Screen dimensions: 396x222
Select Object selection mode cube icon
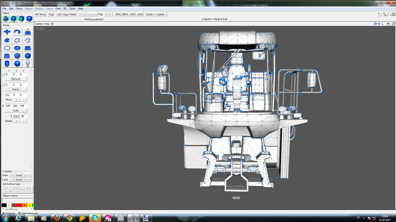pos(14,19)
